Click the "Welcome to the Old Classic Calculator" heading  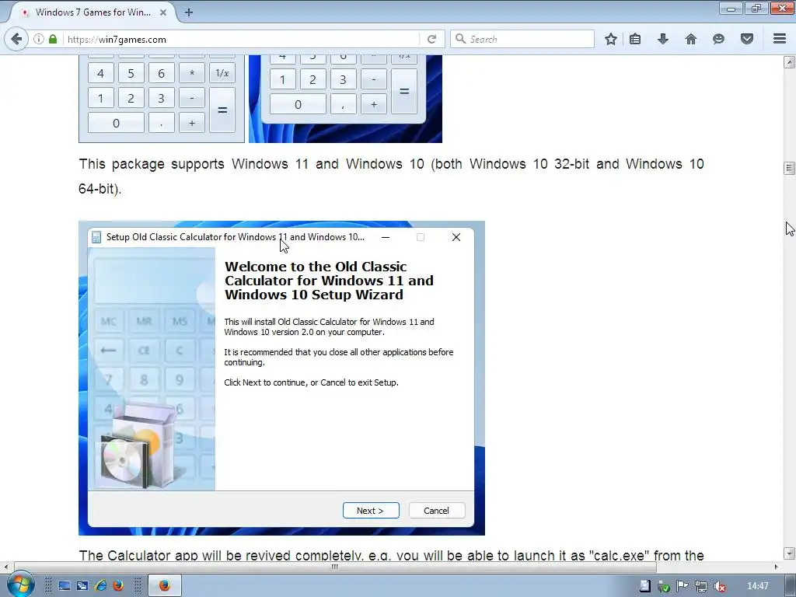[329, 280]
